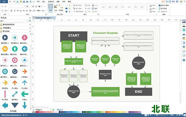Toggle Underline text formatting

click(18, 10)
